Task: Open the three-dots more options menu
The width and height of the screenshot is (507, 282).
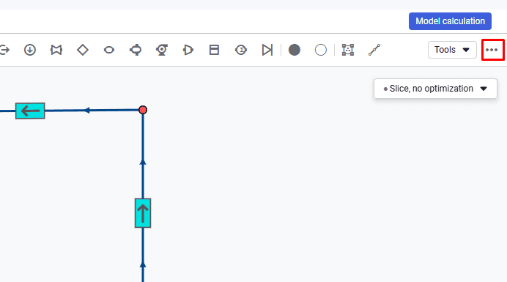Action: click(492, 50)
